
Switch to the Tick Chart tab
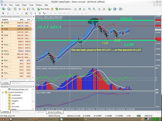click(x=16, y=83)
